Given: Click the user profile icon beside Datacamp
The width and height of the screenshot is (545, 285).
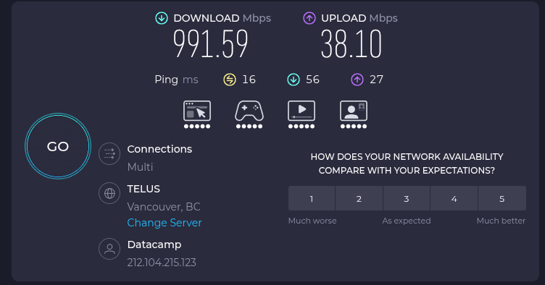Looking at the screenshot, I should pyautogui.click(x=109, y=249).
